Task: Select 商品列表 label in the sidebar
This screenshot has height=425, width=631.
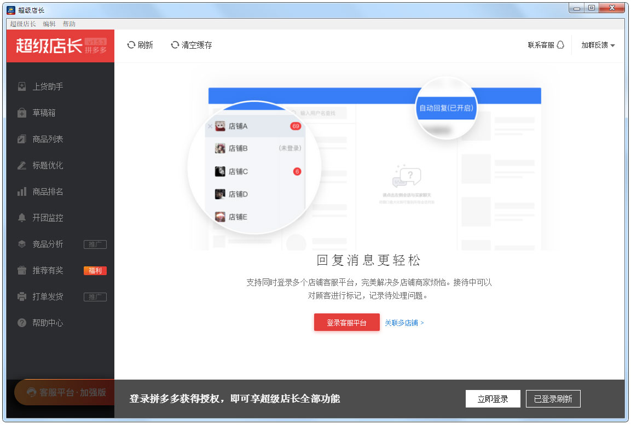Action: click(48, 139)
